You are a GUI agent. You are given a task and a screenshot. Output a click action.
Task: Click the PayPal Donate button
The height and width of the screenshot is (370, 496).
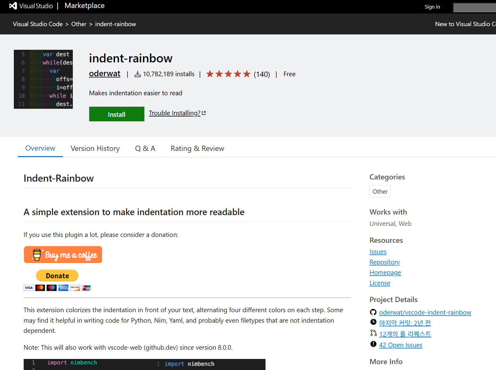click(57, 276)
